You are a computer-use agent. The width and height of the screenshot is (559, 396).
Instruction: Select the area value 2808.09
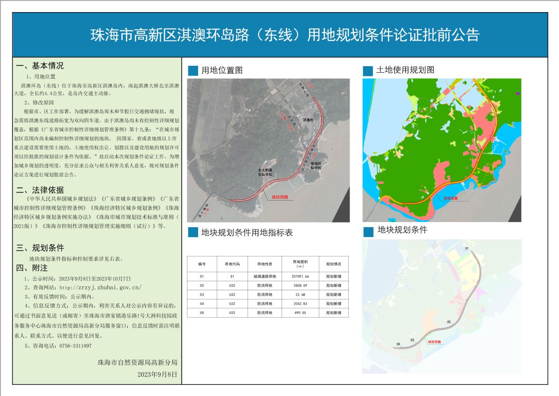(300, 285)
